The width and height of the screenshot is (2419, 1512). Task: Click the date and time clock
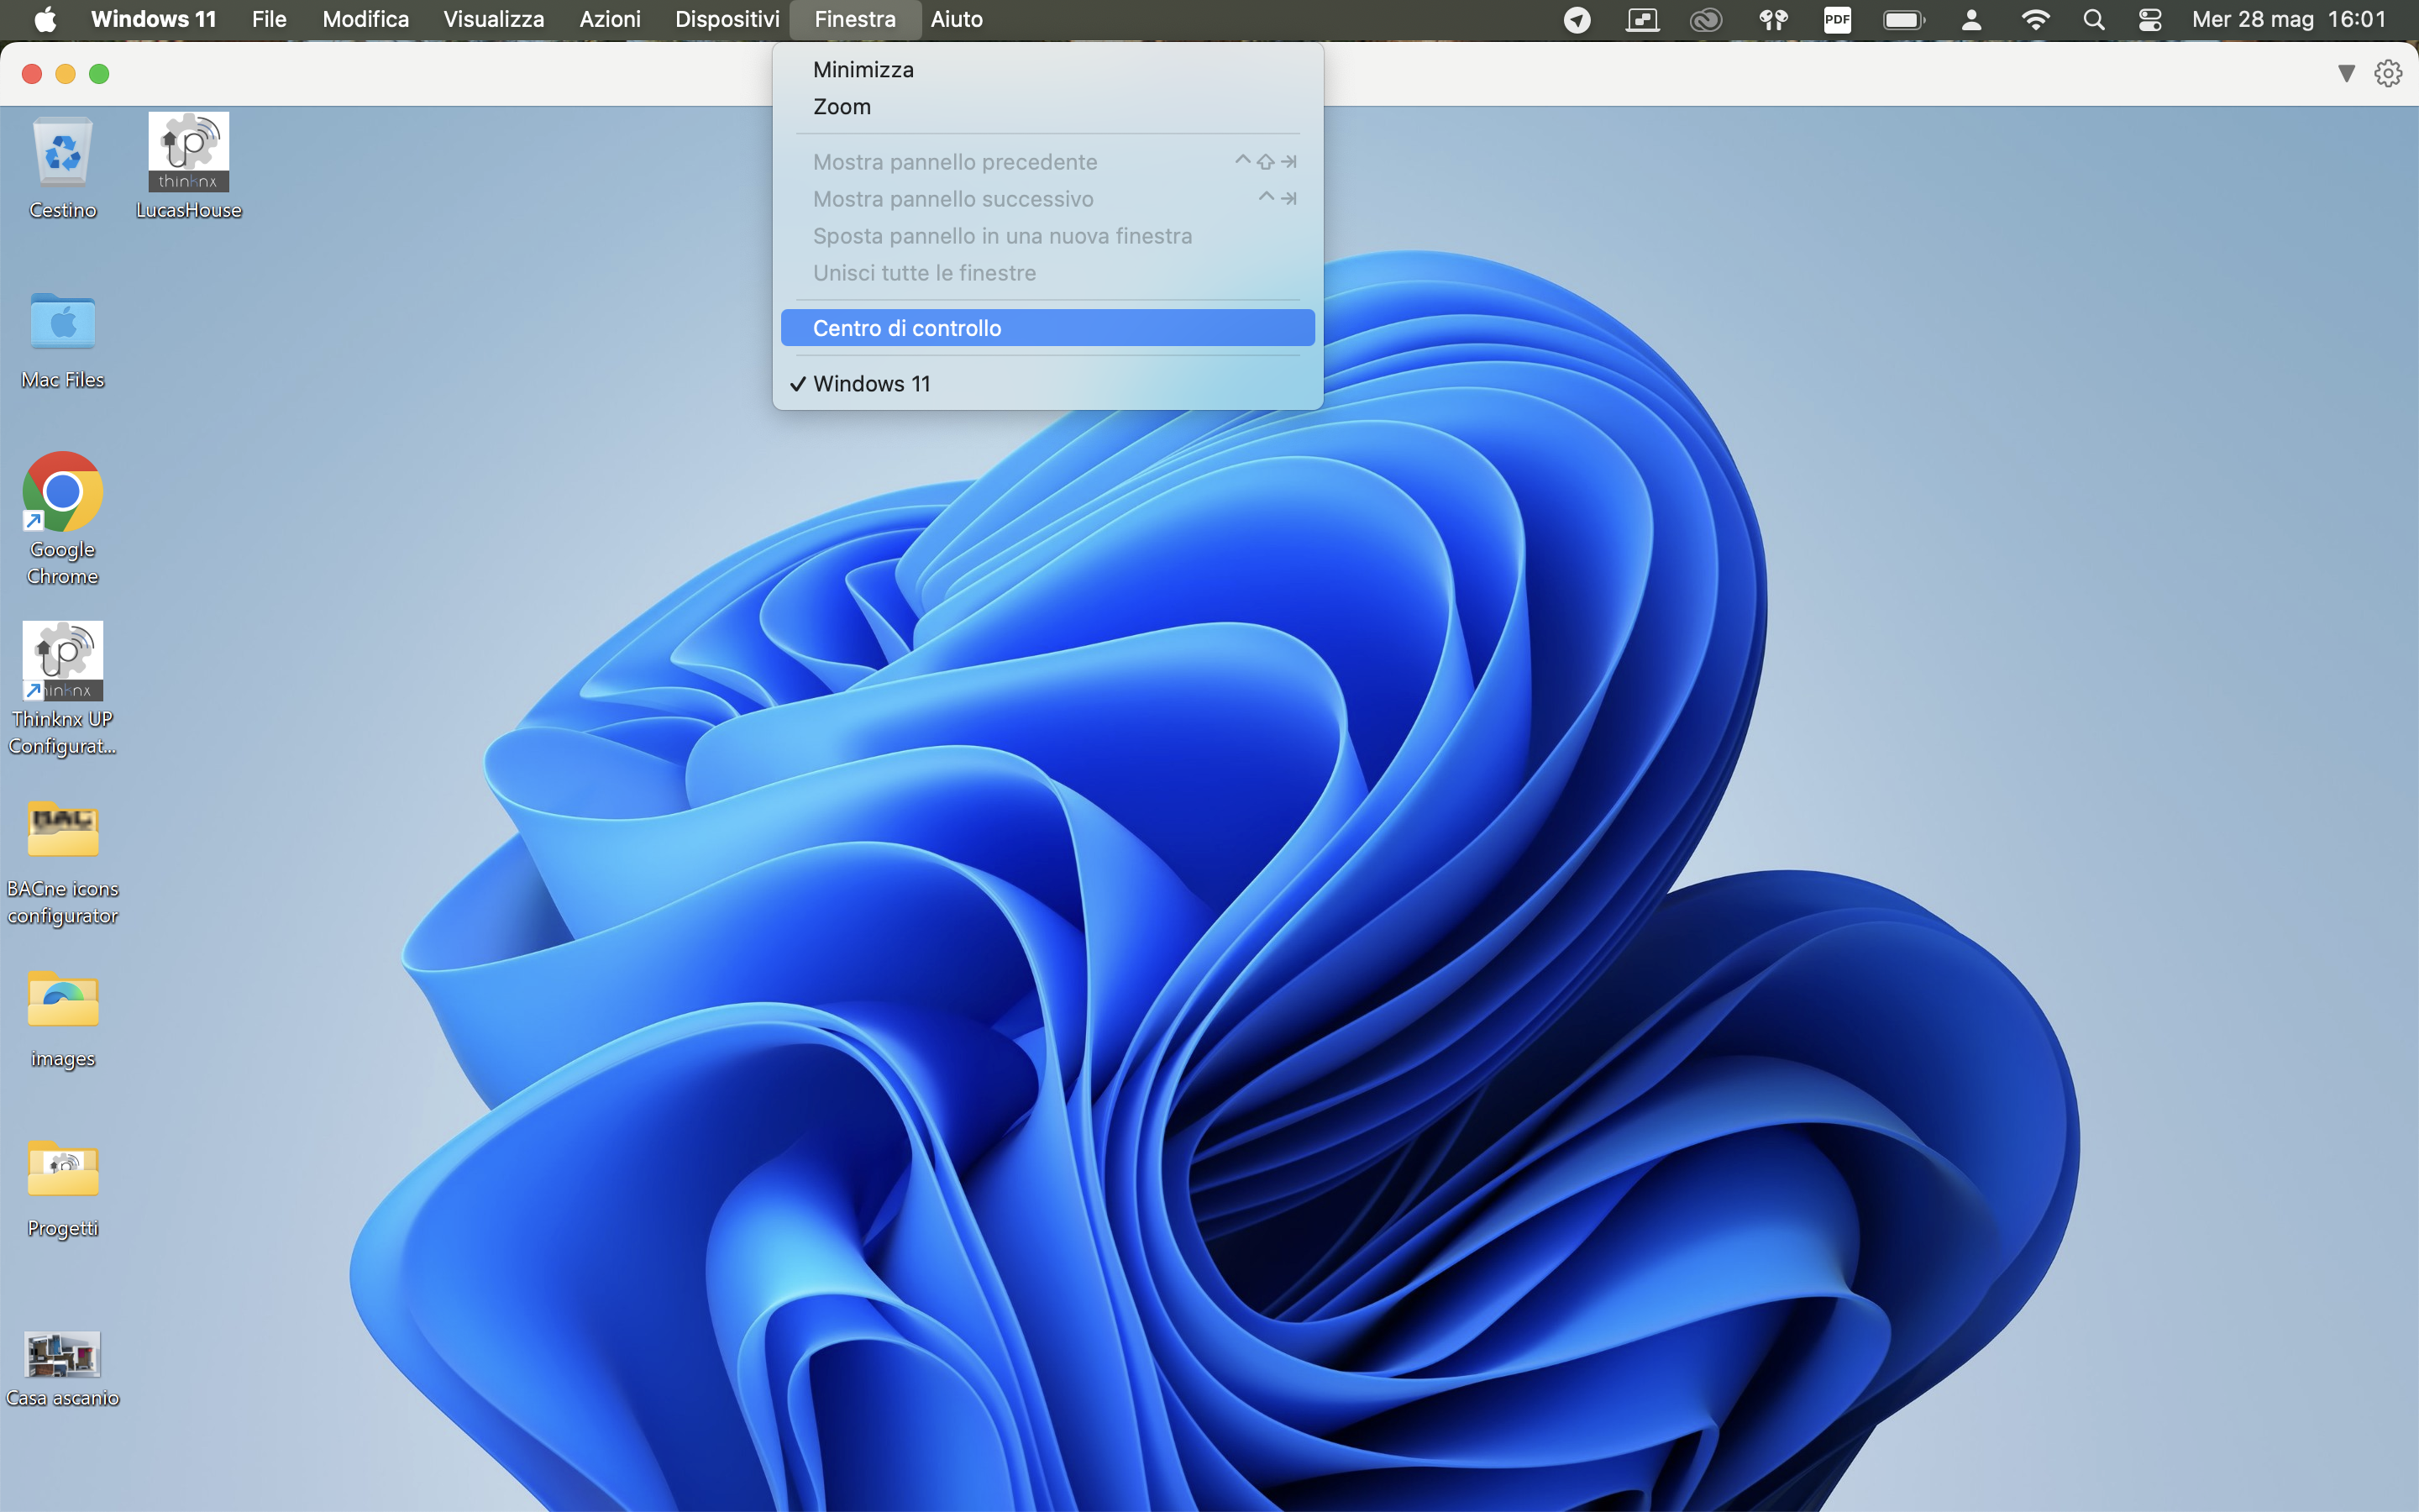(2289, 19)
